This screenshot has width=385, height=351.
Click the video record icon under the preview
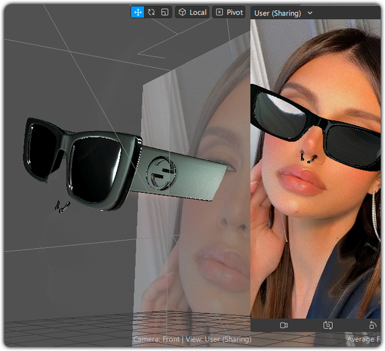(284, 325)
